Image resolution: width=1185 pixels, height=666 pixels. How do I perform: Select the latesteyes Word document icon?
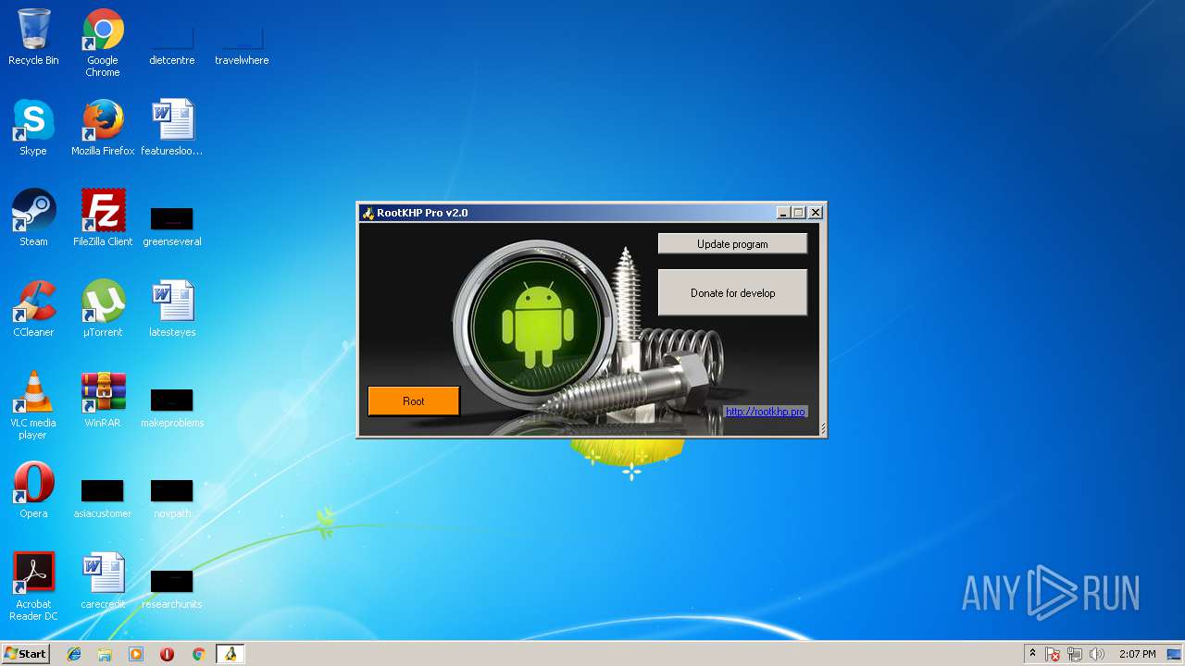(x=172, y=309)
